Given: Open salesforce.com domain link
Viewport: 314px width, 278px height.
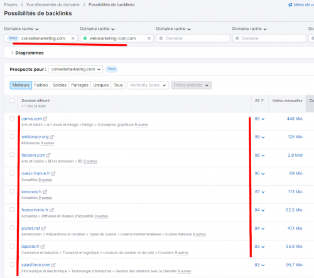Looking at the screenshot, I should (x=36, y=265).
